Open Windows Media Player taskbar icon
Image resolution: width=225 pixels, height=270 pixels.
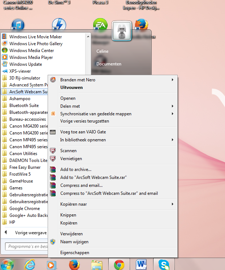click(52, 265)
